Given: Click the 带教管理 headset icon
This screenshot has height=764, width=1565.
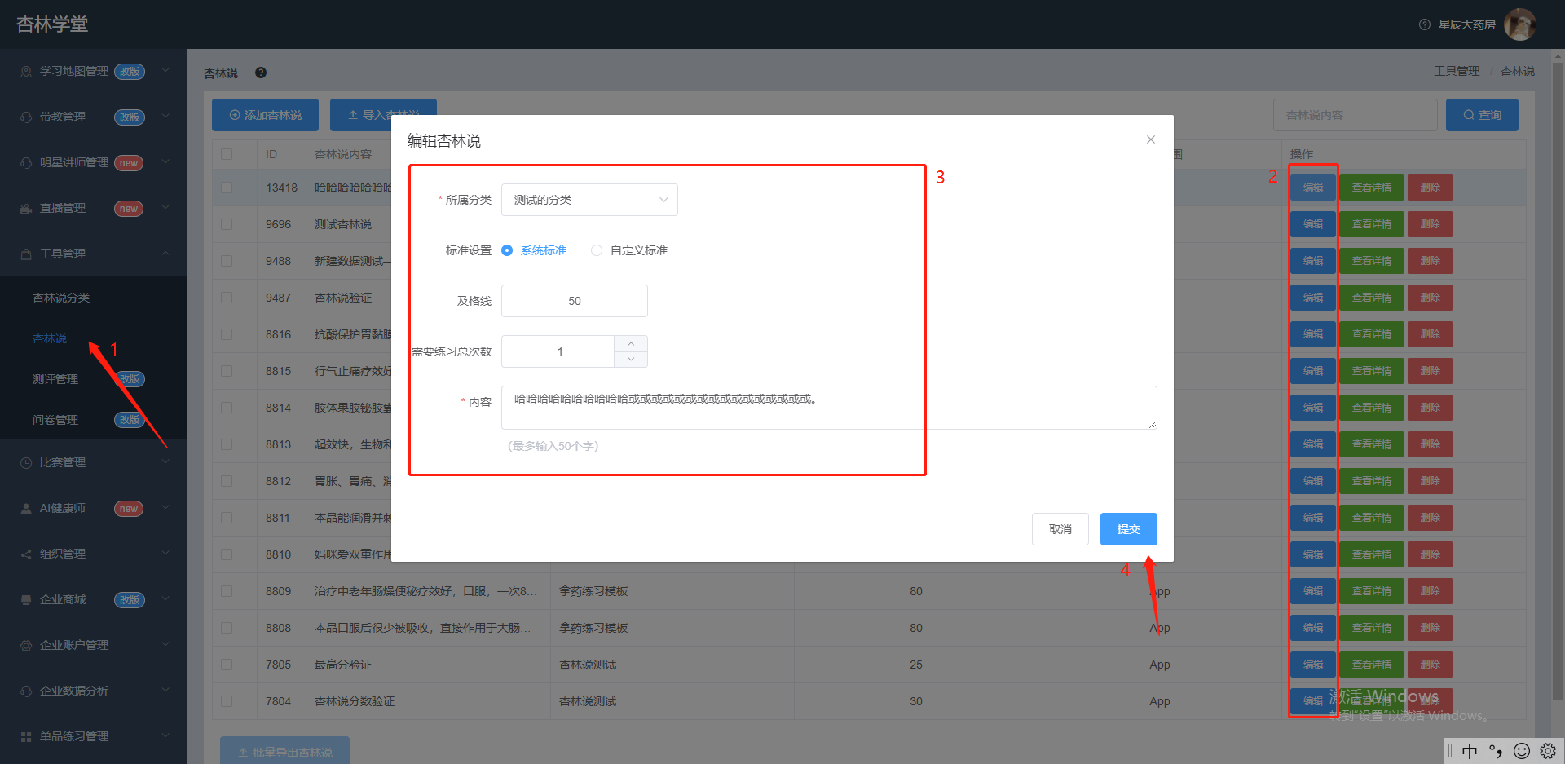Looking at the screenshot, I should [x=26, y=117].
